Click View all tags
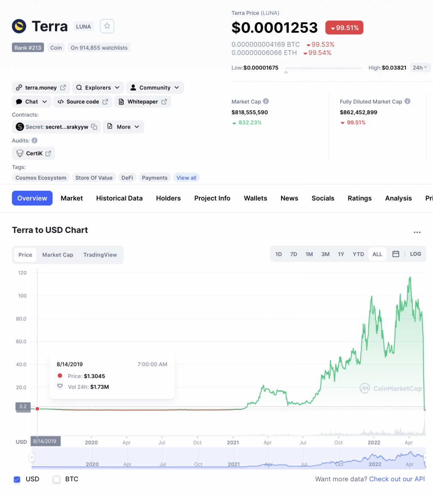Image resolution: width=433 pixels, height=495 pixels. 186,178
